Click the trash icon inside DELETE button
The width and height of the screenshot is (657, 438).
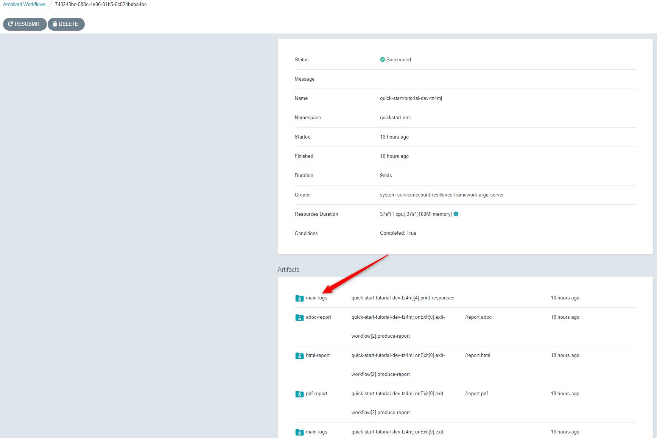pyautogui.click(x=54, y=24)
